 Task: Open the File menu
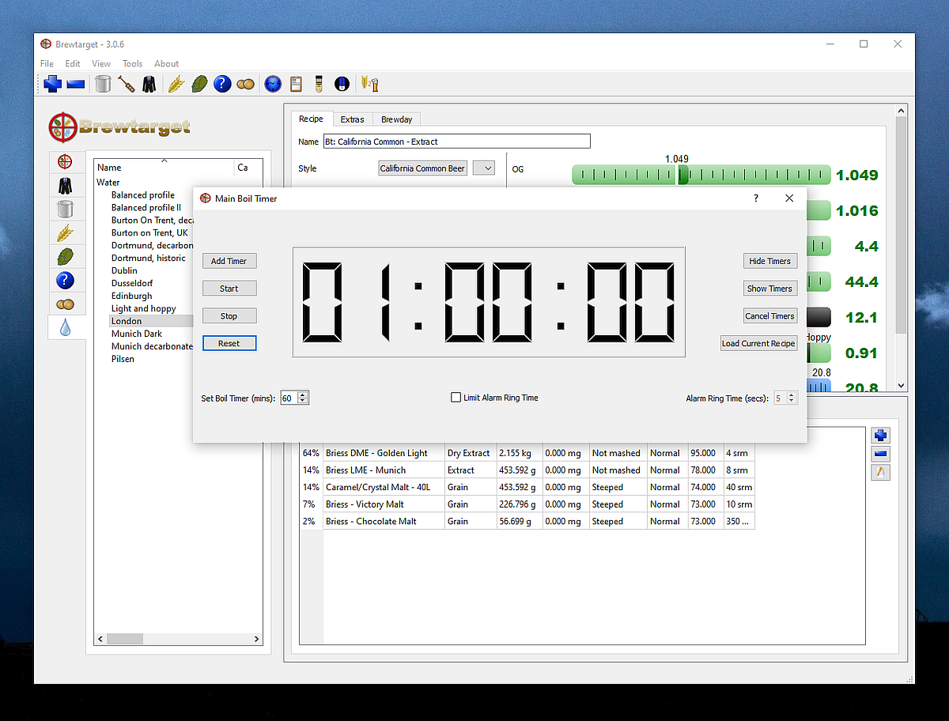point(47,64)
